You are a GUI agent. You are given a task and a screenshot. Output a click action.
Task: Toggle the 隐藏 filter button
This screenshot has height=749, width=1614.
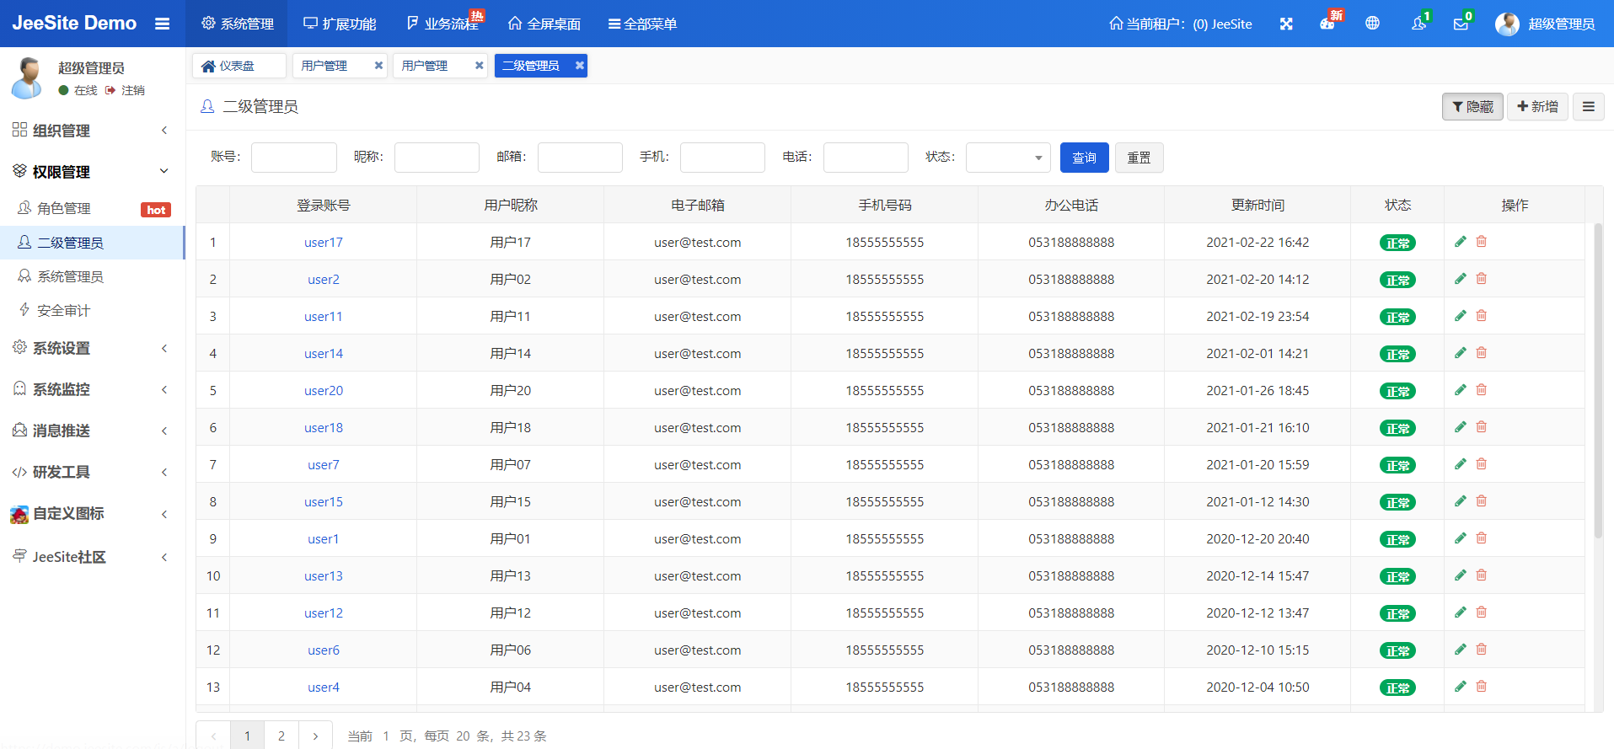point(1472,107)
